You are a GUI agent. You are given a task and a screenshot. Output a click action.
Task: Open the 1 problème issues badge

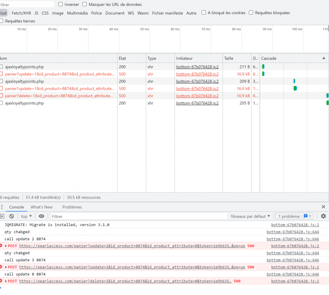294,216
